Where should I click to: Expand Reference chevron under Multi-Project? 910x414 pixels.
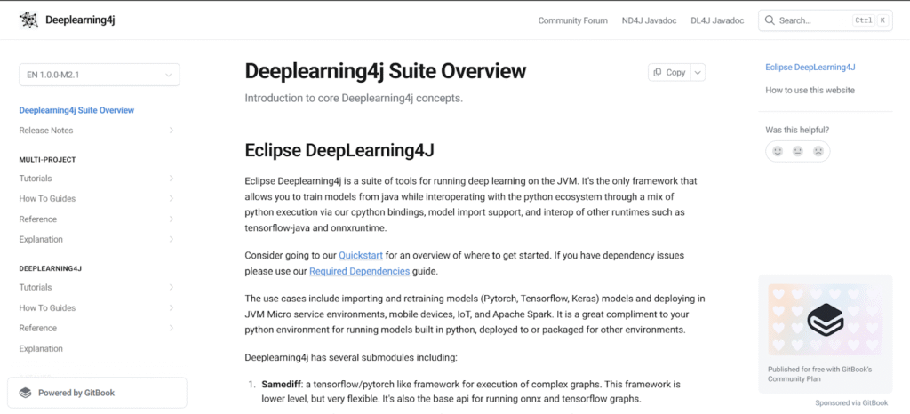click(172, 219)
